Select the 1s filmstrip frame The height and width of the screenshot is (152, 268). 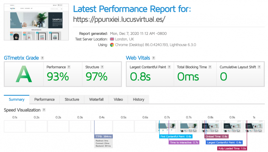tap(254, 126)
